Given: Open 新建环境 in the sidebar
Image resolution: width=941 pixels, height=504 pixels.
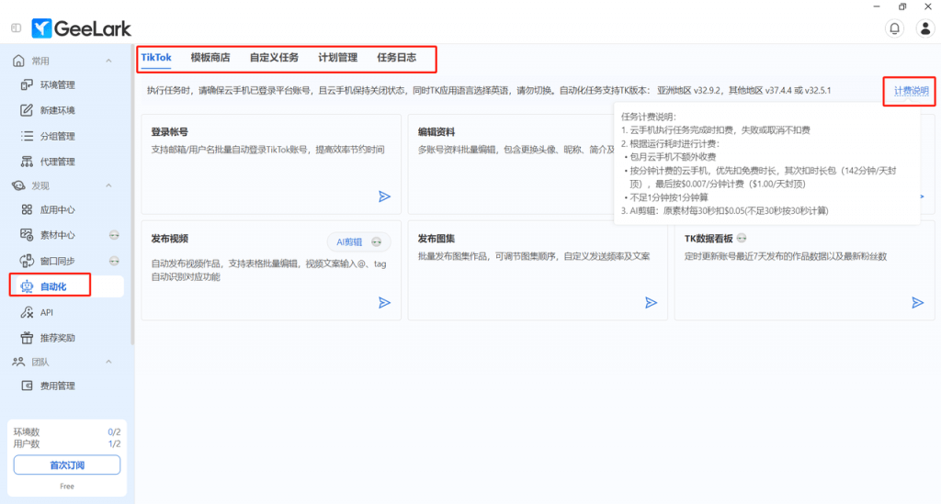Looking at the screenshot, I should 57,111.
